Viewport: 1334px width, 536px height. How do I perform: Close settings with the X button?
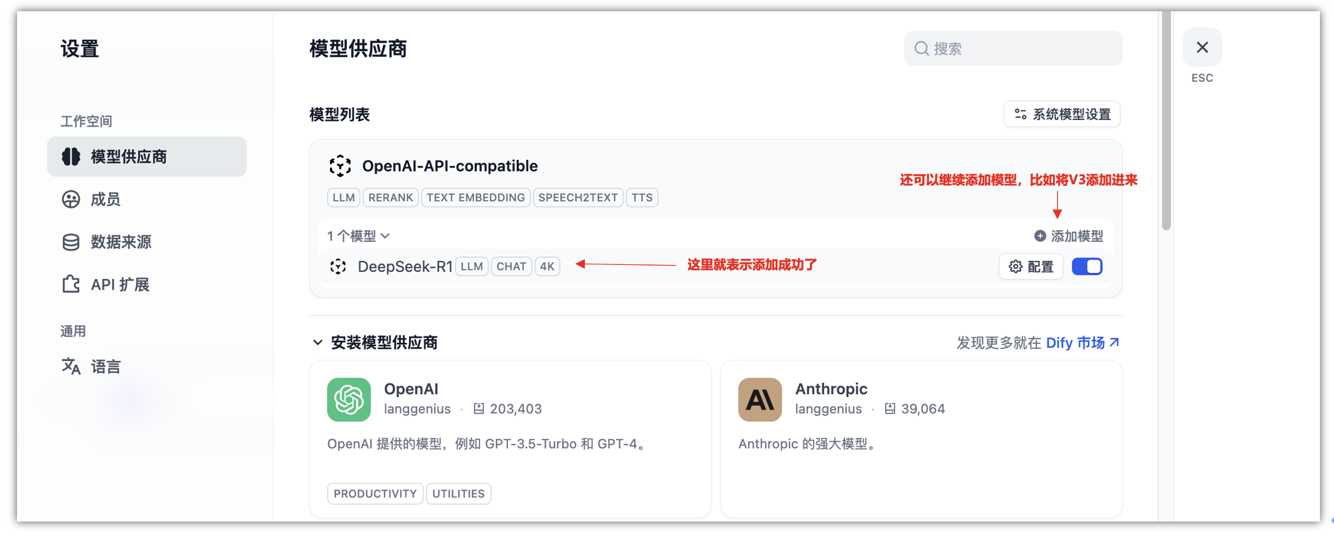(x=1202, y=47)
